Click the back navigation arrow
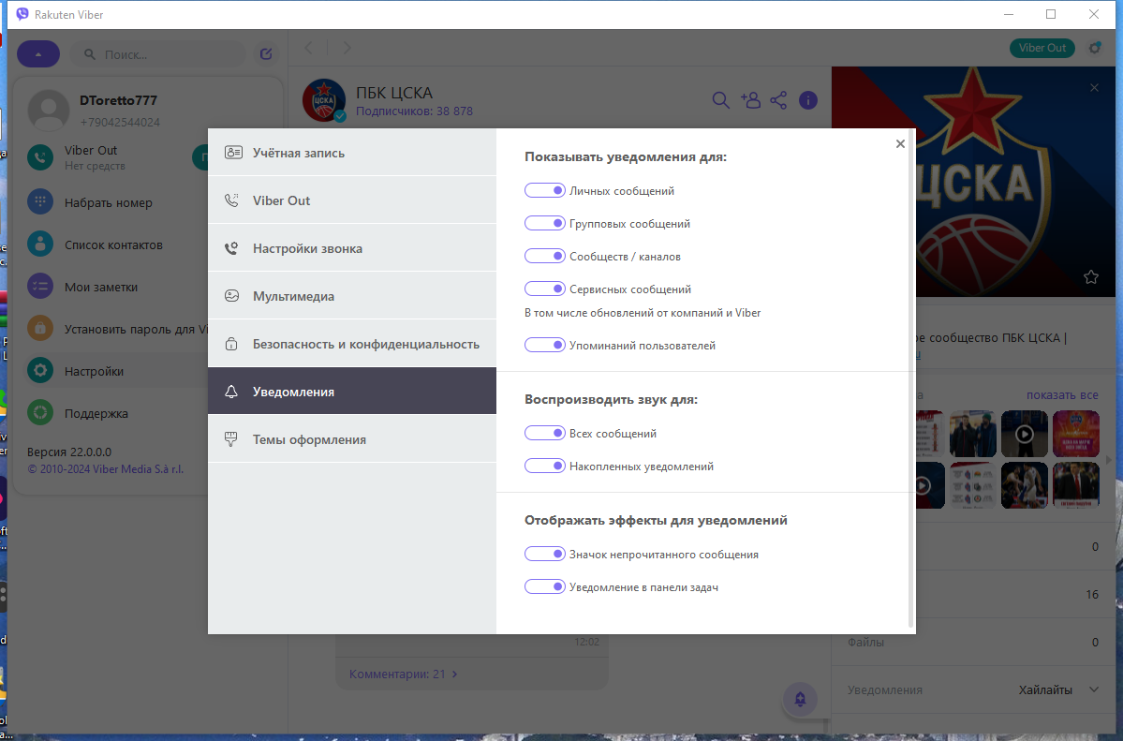 click(x=309, y=48)
